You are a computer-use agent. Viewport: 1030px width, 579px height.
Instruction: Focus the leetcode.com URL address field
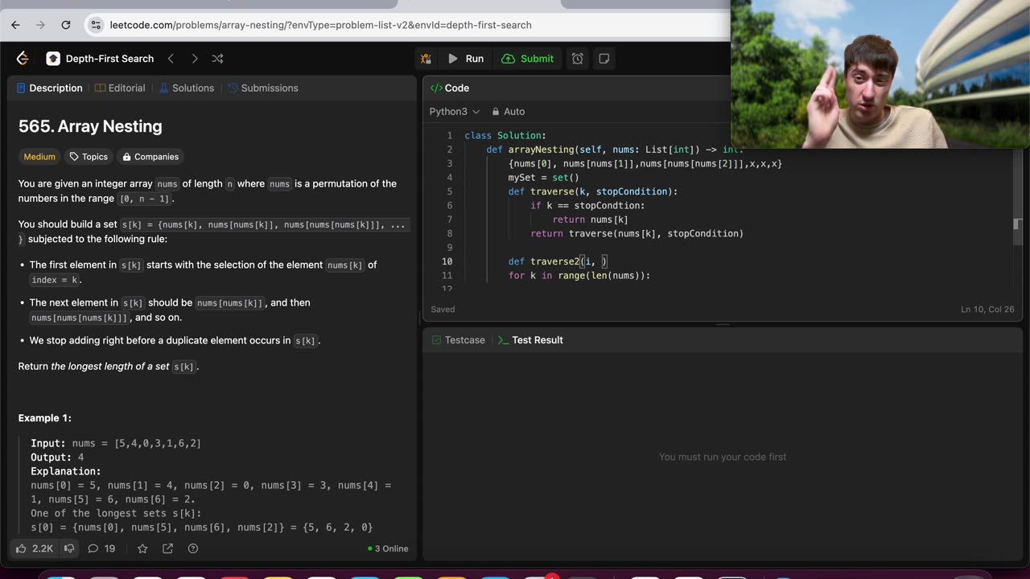[320, 25]
